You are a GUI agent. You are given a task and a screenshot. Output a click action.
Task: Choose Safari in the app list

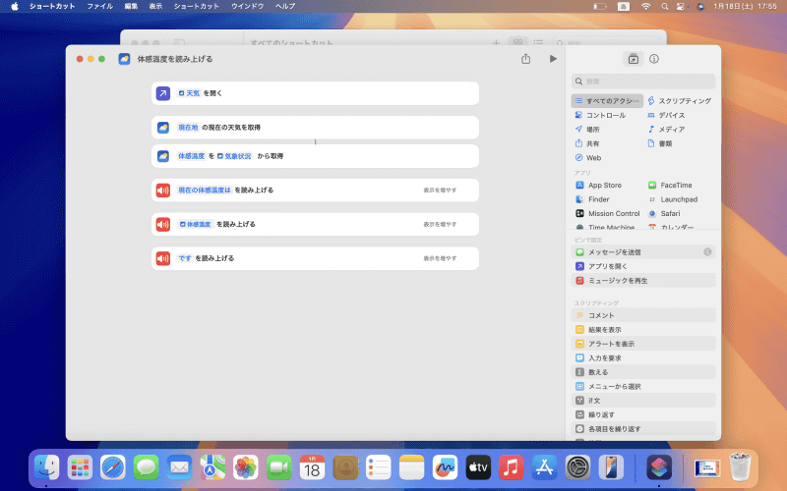click(664, 213)
